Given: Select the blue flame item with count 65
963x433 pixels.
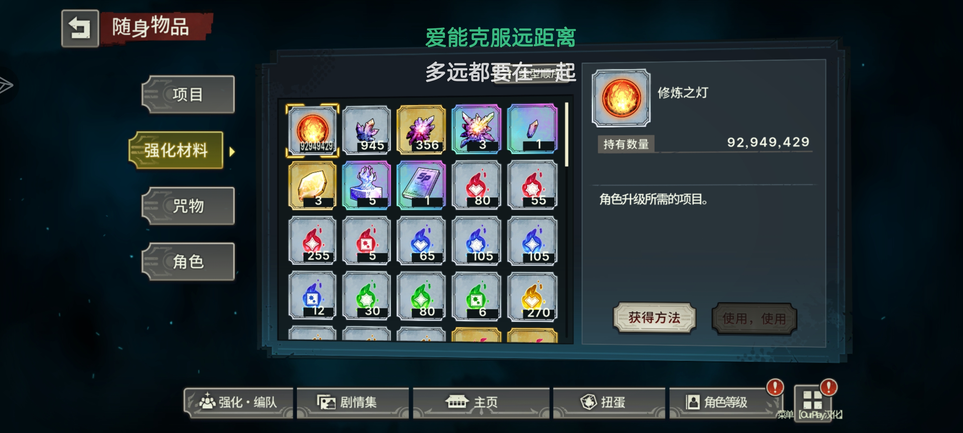Looking at the screenshot, I should click(x=421, y=241).
